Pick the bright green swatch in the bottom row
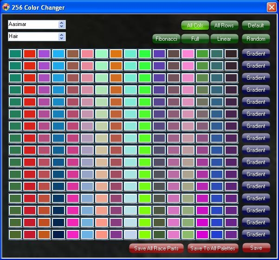 tap(145, 235)
